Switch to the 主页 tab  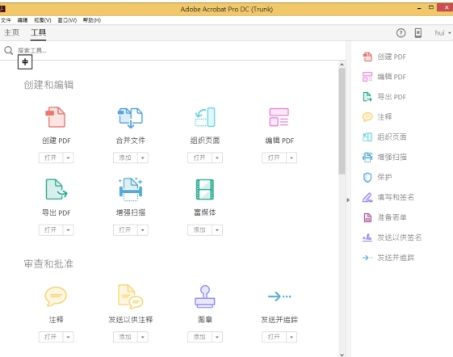point(11,32)
